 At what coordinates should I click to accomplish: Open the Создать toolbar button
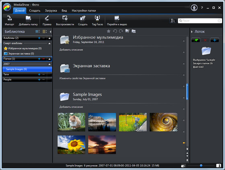pos(83,21)
